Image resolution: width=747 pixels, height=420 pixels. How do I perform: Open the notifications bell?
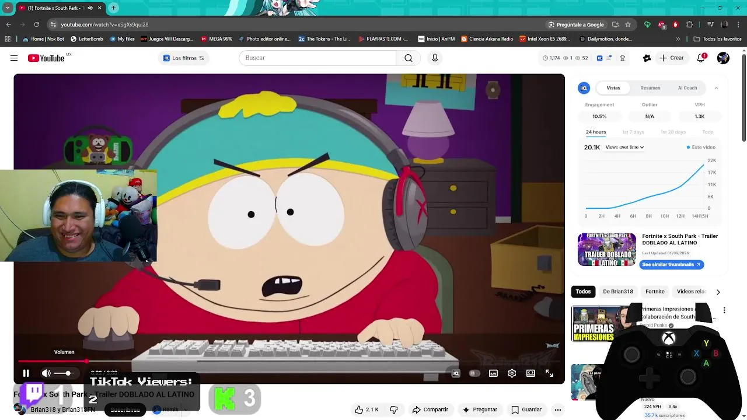coord(701,58)
